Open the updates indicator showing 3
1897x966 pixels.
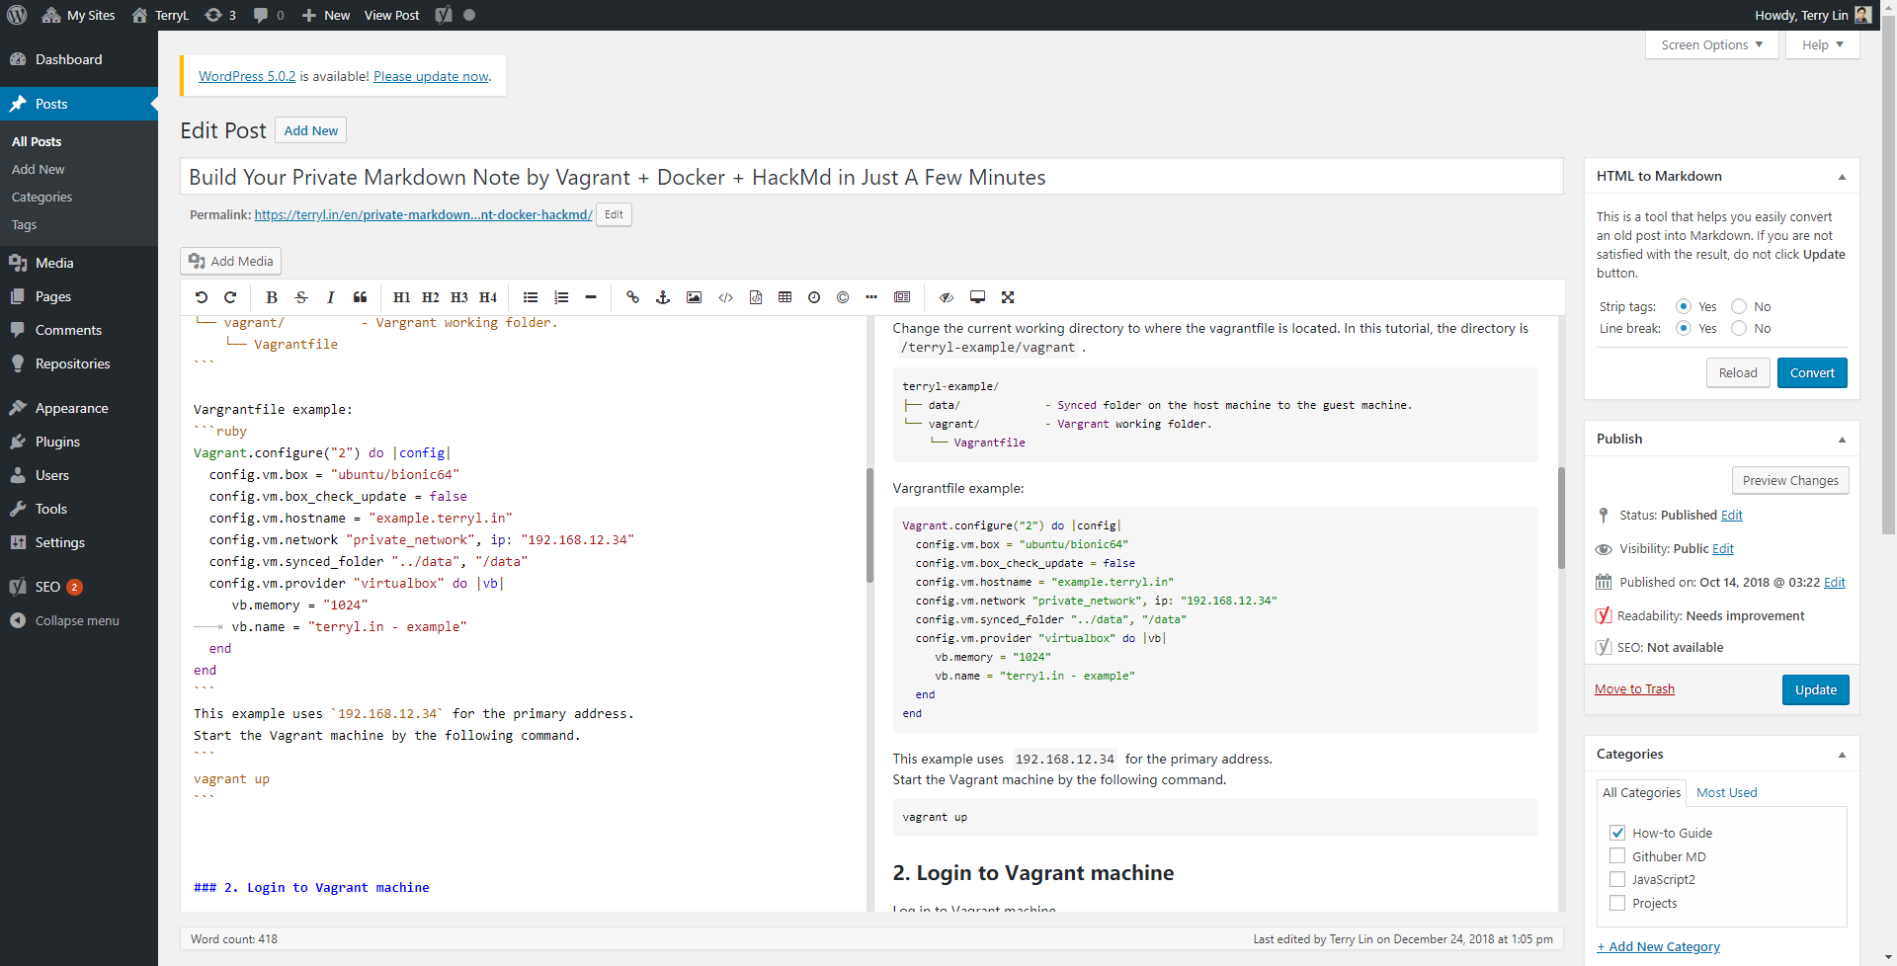[x=219, y=15]
